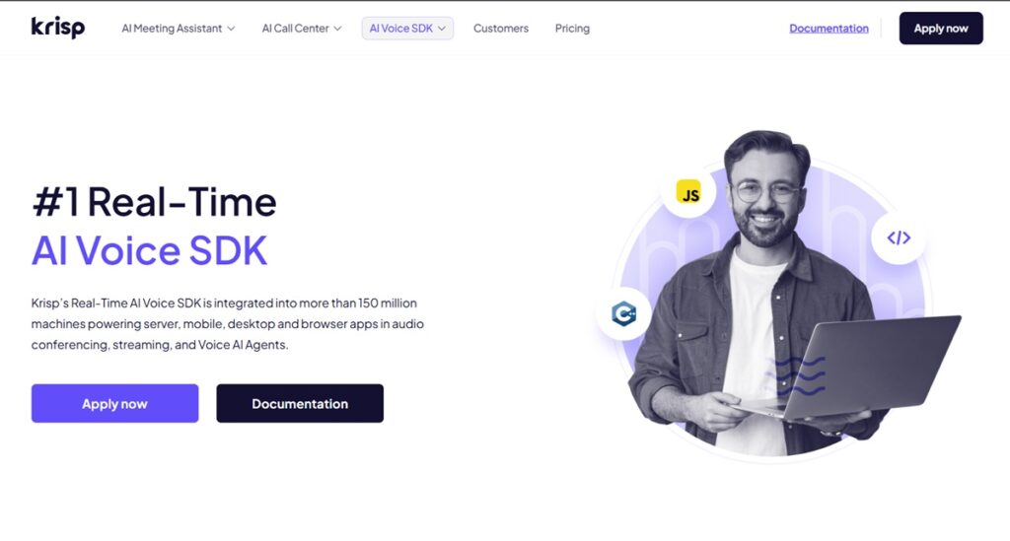Click the sound wave graphic on the laptop
The width and height of the screenshot is (1010, 541).
(x=797, y=375)
